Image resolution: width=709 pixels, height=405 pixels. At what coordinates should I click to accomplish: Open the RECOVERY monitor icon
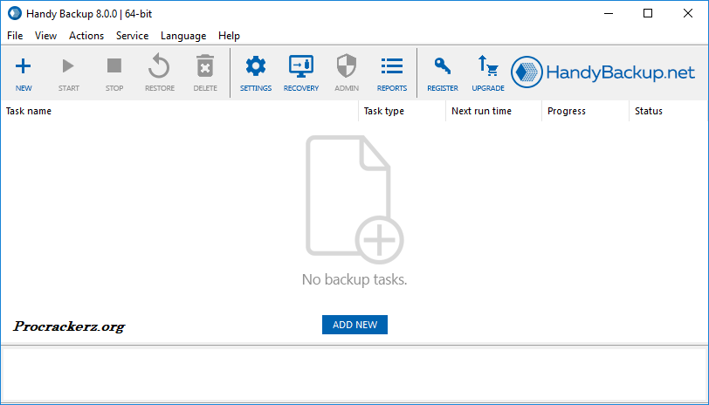pos(301,66)
